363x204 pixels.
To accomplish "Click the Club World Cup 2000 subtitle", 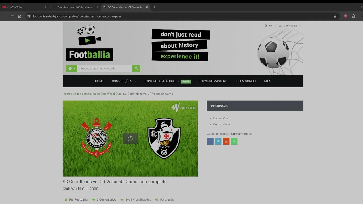I will pos(80,189).
